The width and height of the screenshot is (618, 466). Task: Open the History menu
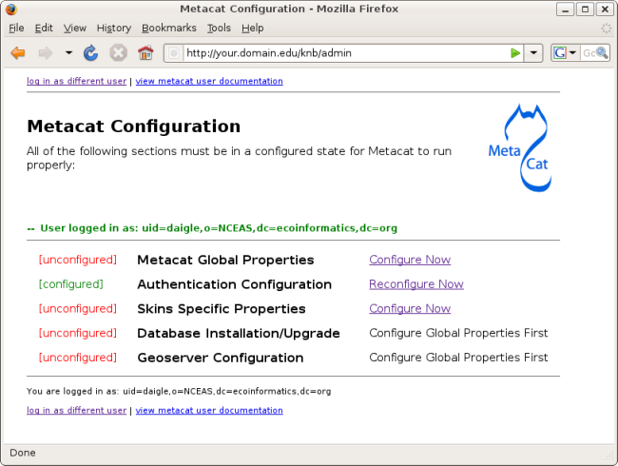tap(113, 29)
